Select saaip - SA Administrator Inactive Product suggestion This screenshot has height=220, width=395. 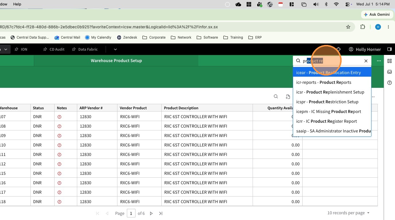tap(332, 131)
